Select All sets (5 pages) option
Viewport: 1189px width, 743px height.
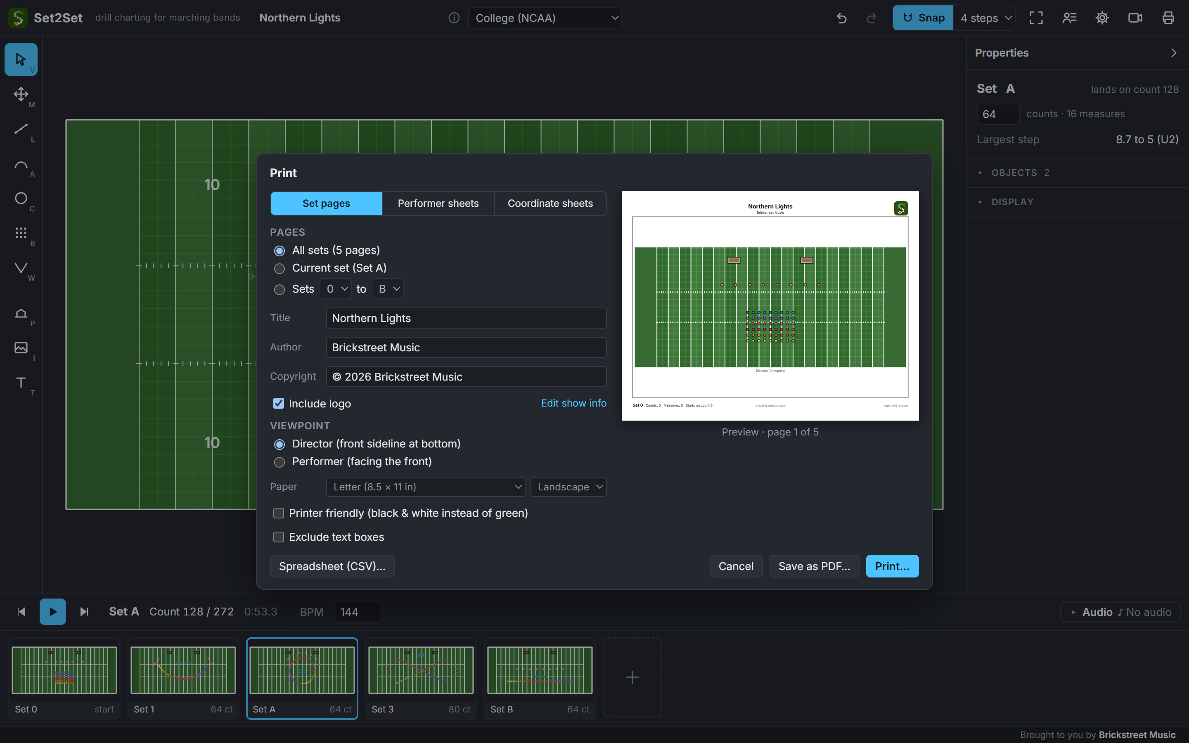279,251
